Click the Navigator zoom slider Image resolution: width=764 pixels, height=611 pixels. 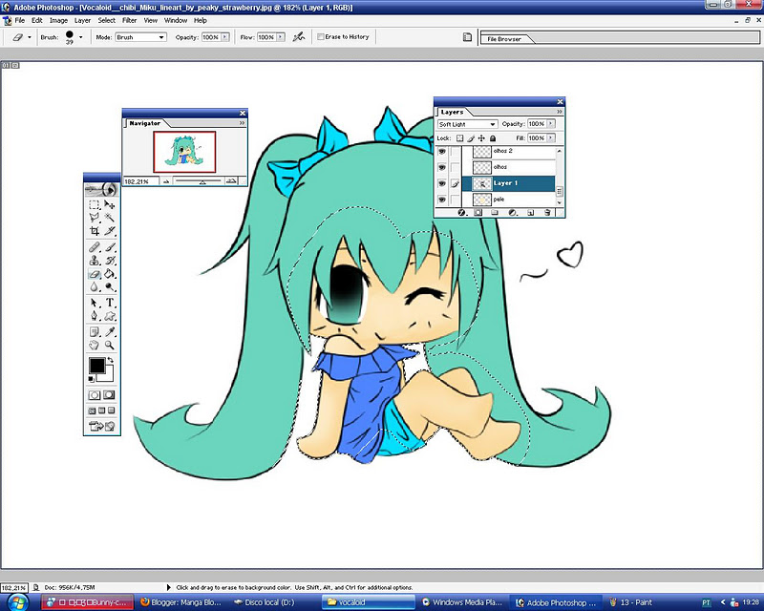202,181
